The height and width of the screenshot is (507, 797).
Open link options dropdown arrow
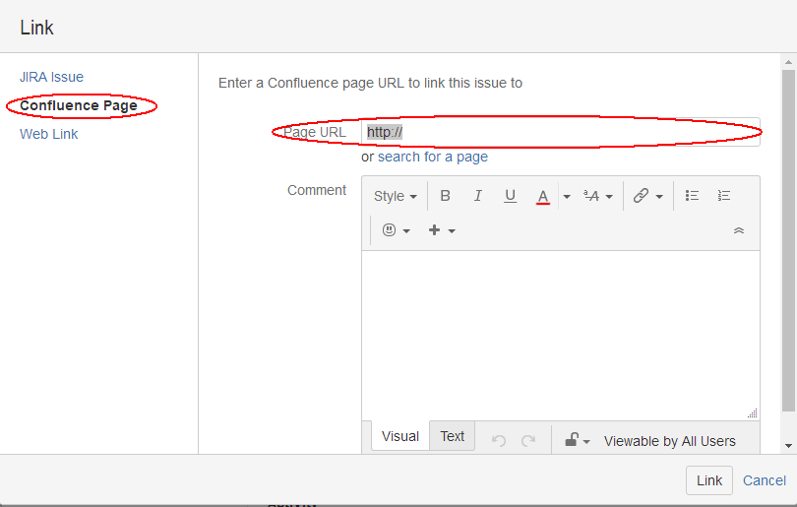pos(659,196)
